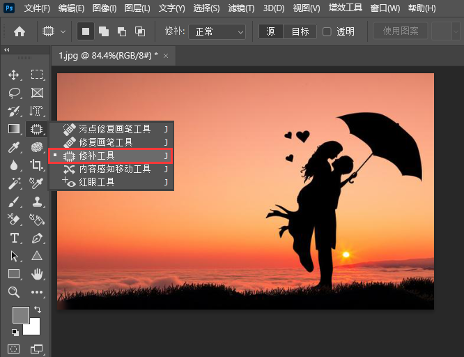Image resolution: width=464 pixels, height=357 pixels.
Task: Select the History Brush tool
Action: tap(14, 111)
